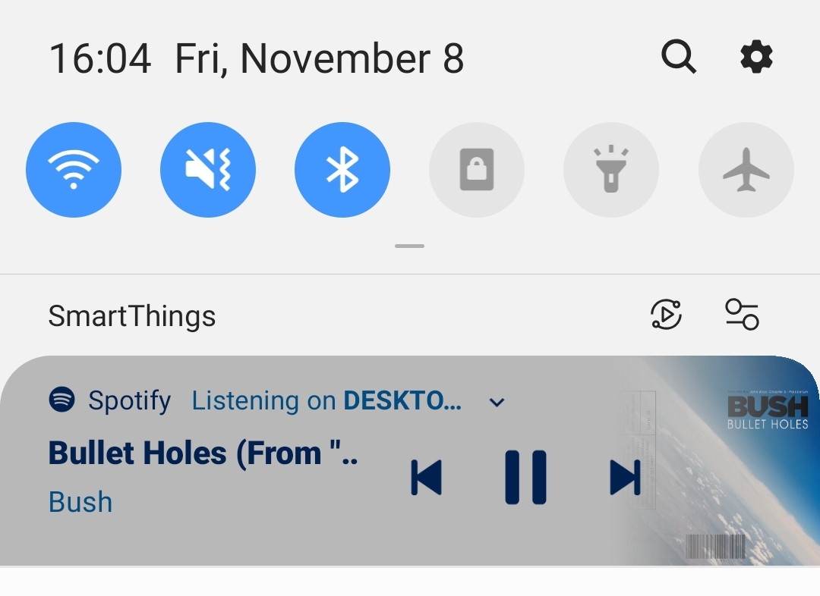Image resolution: width=820 pixels, height=596 pixels.
Task: Tap the Spotify logo icon
Action: point(61,400)
